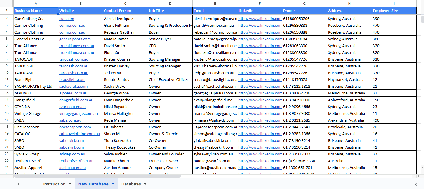Image resolution: width=424 pixels, height=189 pixels.
Task: Open sachadrake.com website link
Action: pyautogui.click(x=73, y=86)
